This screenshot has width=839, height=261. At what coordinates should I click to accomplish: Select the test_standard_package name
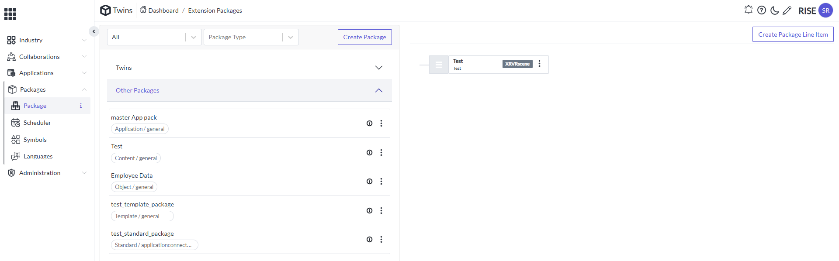click(142, 234)
